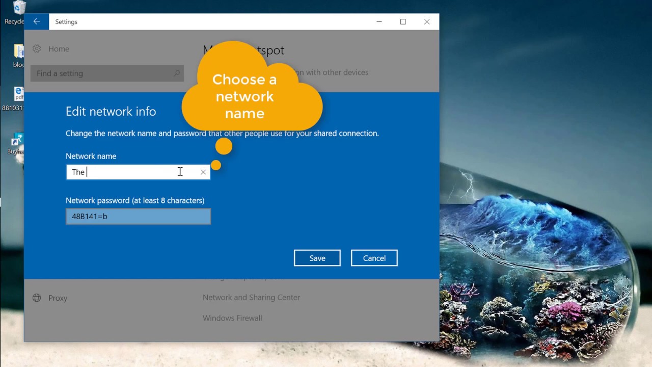Open the Recycle Bin desktop icon
Viewport: 652px width, 367px height.
coord(18,8)
